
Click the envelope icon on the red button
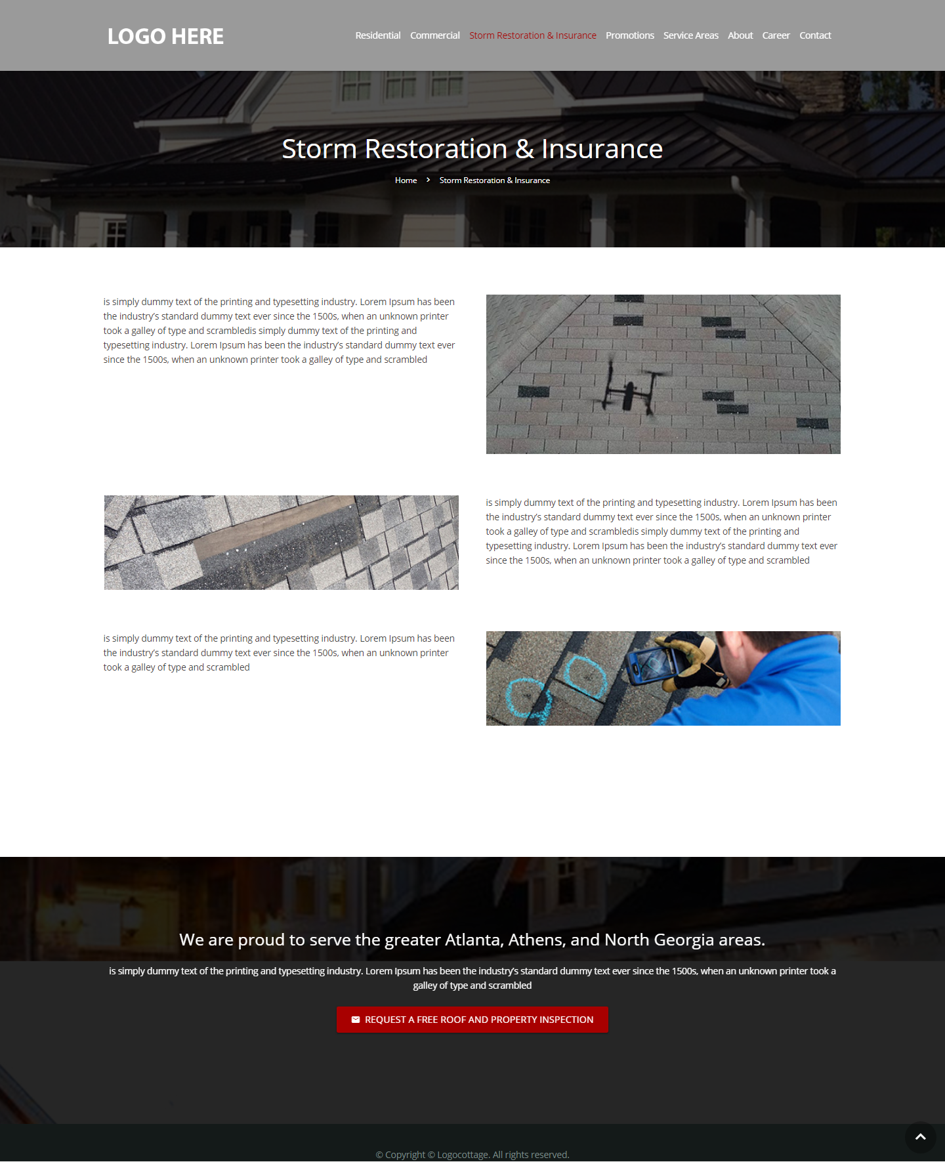point(356,1020)
